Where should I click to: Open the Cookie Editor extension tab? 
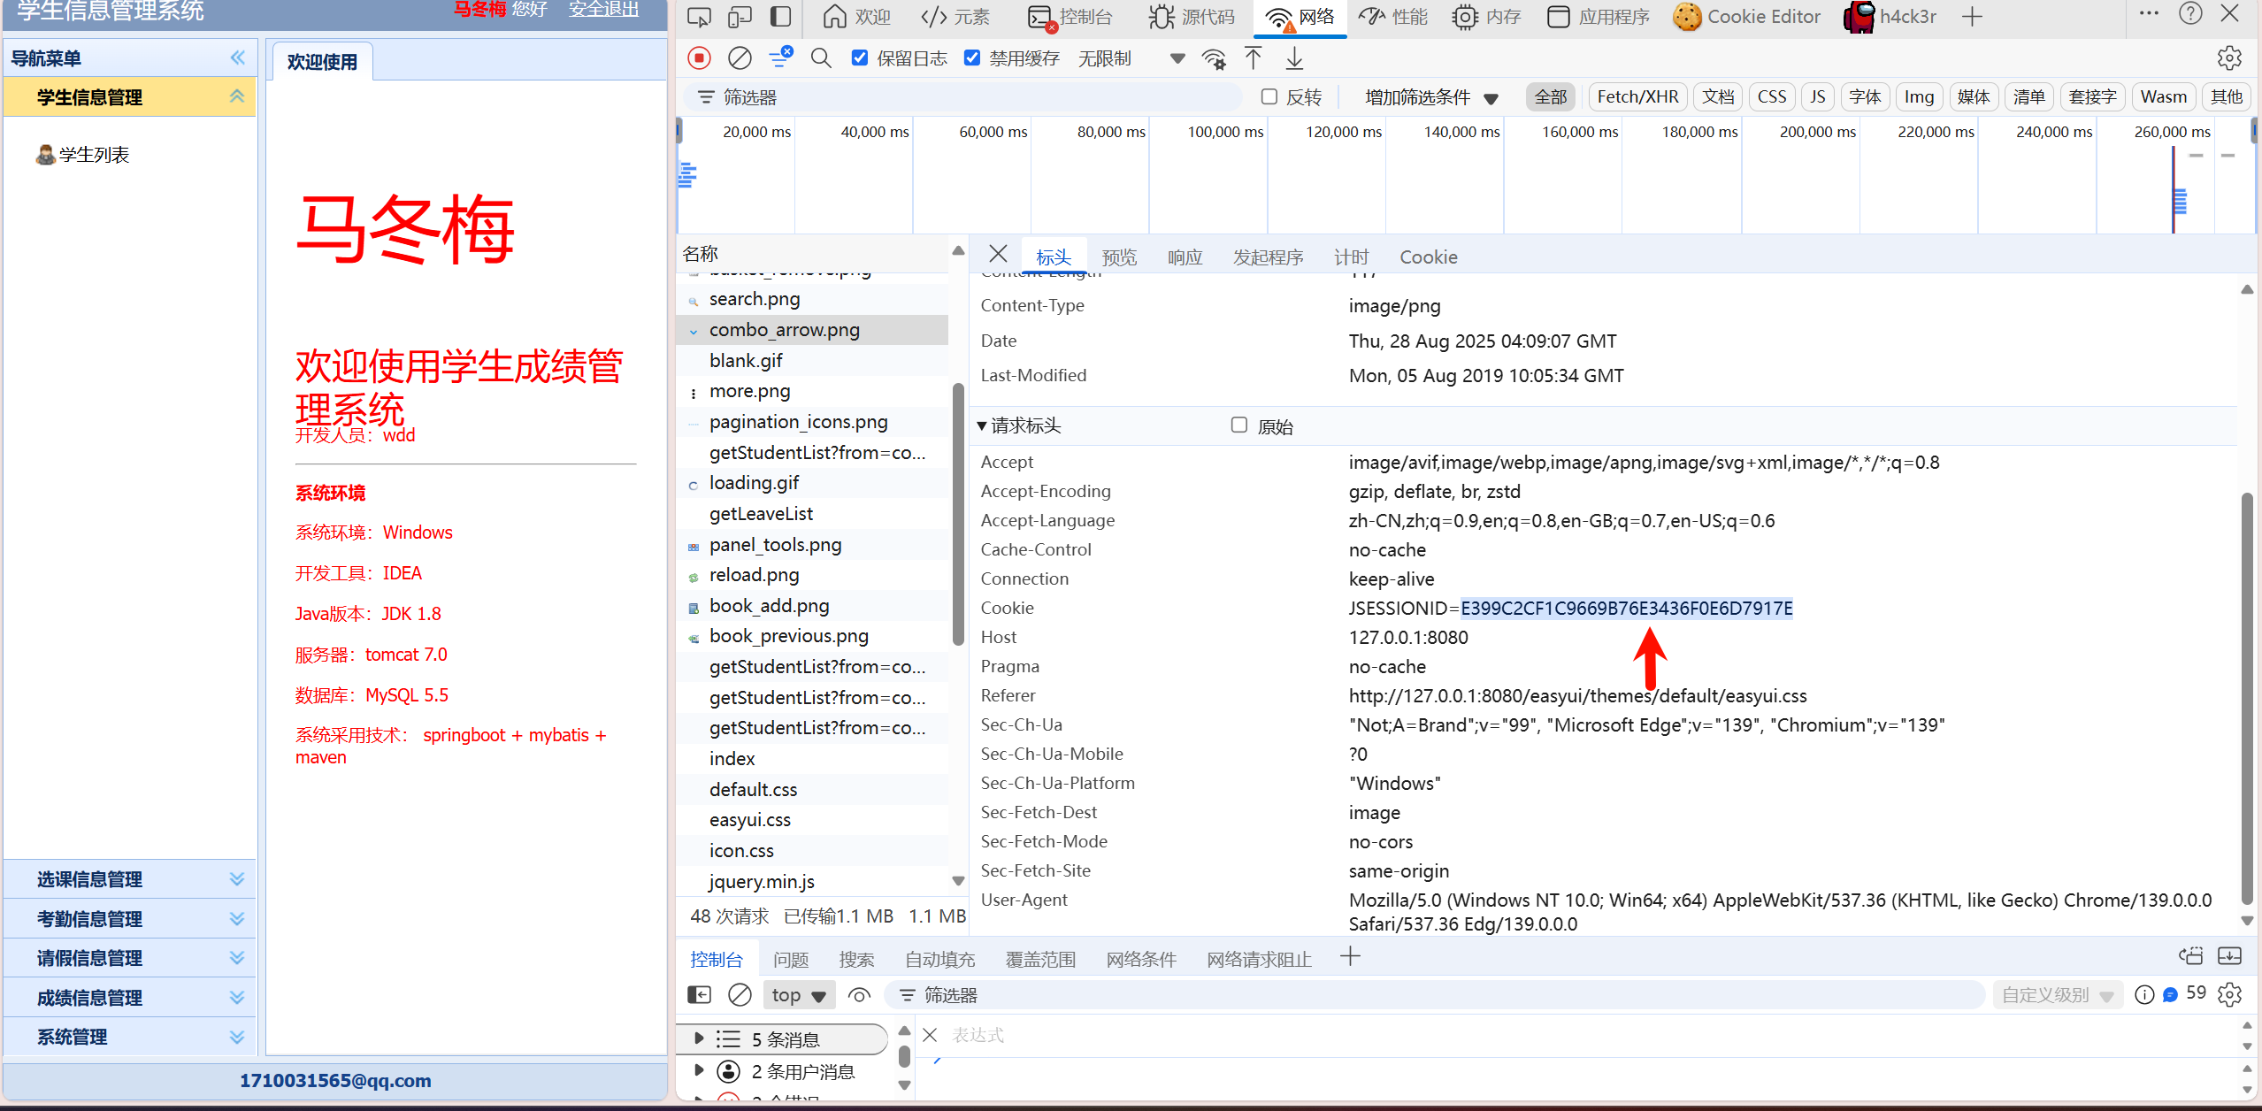pos(1748,17)
